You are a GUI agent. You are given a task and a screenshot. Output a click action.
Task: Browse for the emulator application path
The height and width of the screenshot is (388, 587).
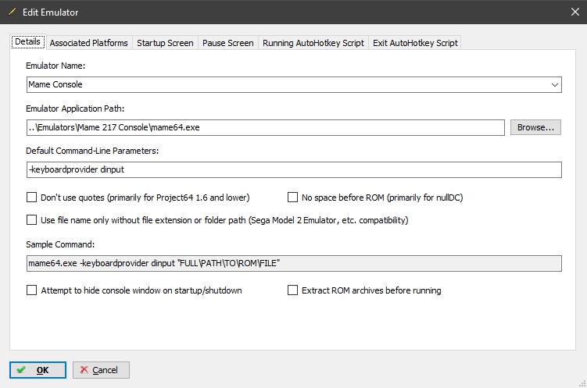tap(535, 127)
